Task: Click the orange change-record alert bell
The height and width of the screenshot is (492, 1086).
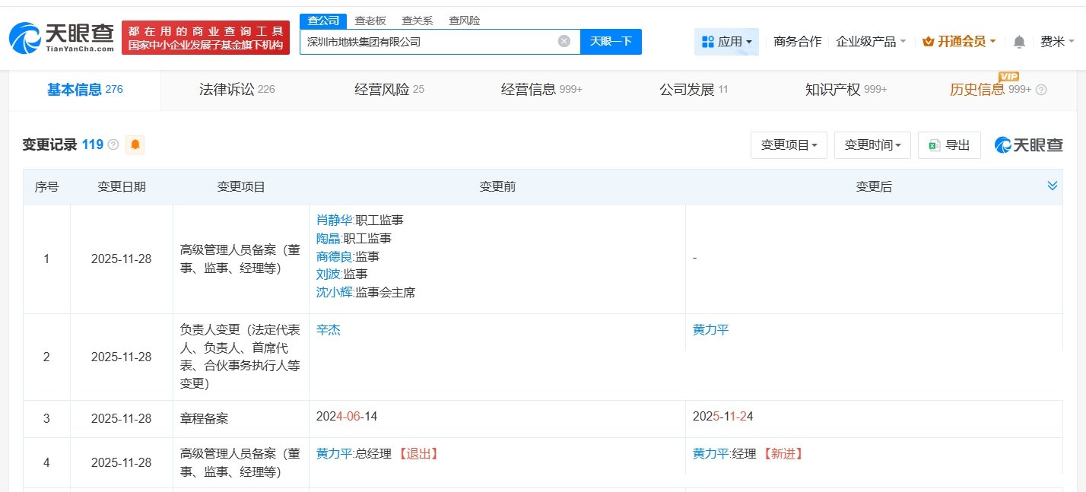Action: pyautogui.click(x=135, y=144)
